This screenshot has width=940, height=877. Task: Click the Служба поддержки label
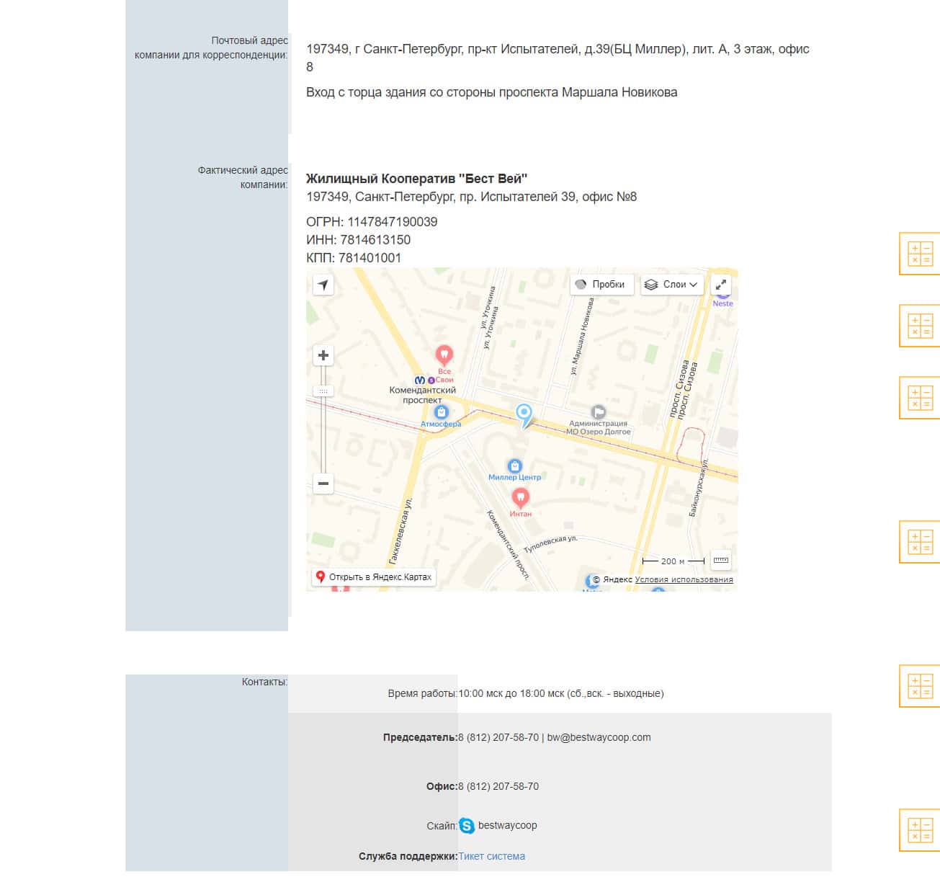[x=408, y=856]
